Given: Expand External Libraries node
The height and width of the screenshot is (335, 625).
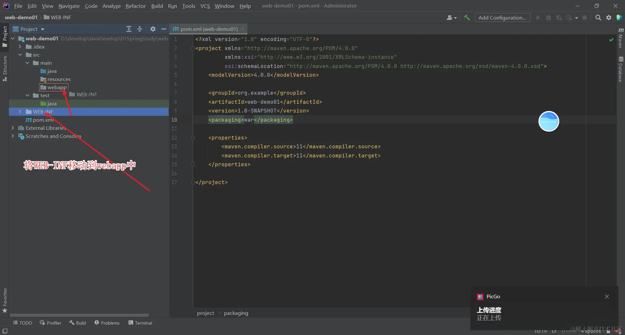Looking at the screenshot, I should coord(13,128).
